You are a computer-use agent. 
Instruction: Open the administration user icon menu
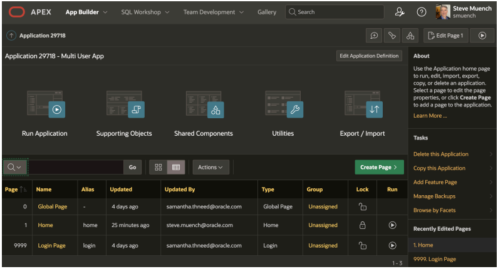(x=400, y=12)
